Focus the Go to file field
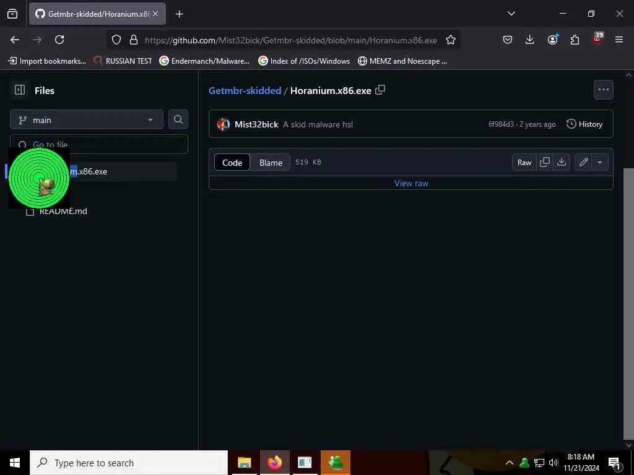The image size is (634, 475). (99, 144)
